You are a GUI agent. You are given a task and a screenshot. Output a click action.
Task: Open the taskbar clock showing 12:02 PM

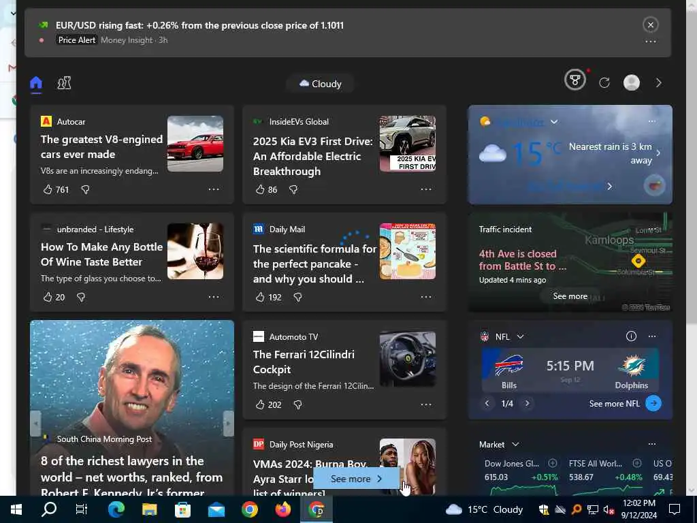pyautogui.click(x=638, y=509)
